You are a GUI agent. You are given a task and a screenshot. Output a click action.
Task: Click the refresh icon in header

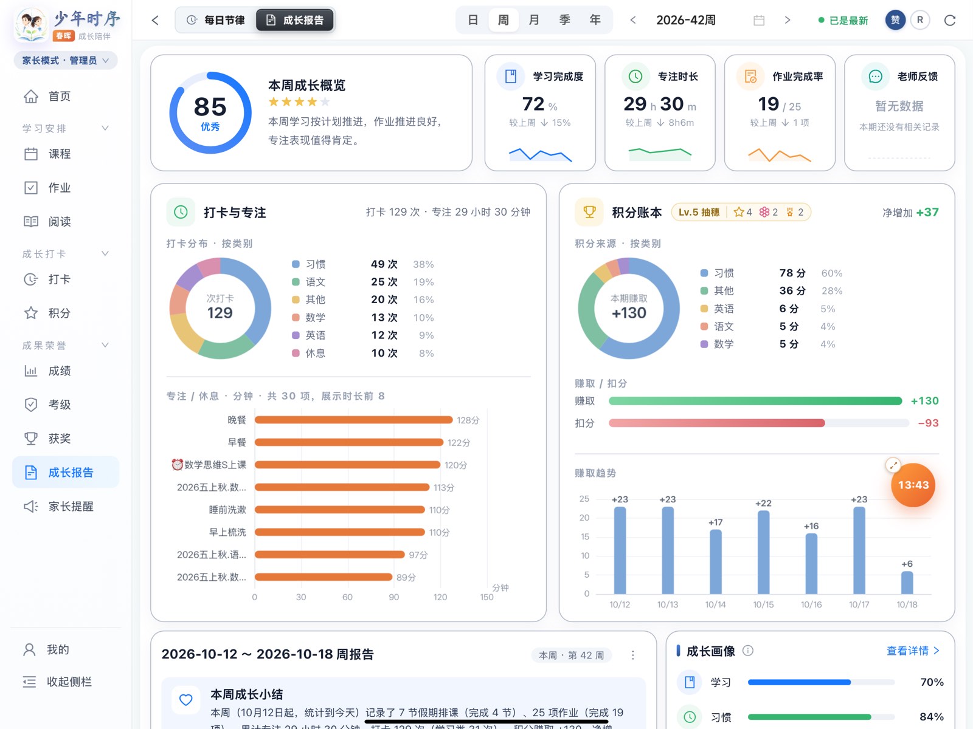click(950, 20)
